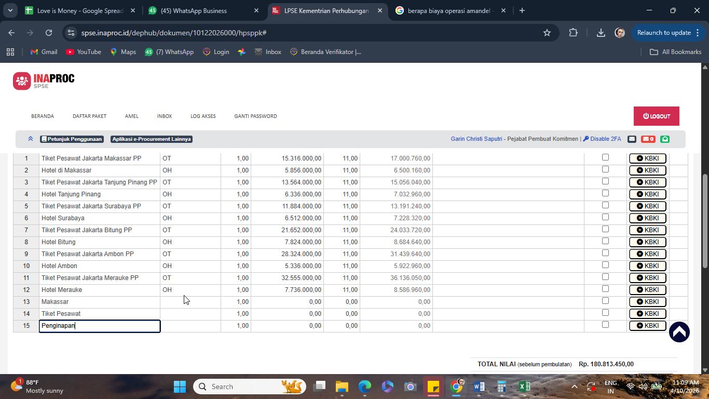
Task: Click the LOGOUT button
Action: click(x=656, y=116)
